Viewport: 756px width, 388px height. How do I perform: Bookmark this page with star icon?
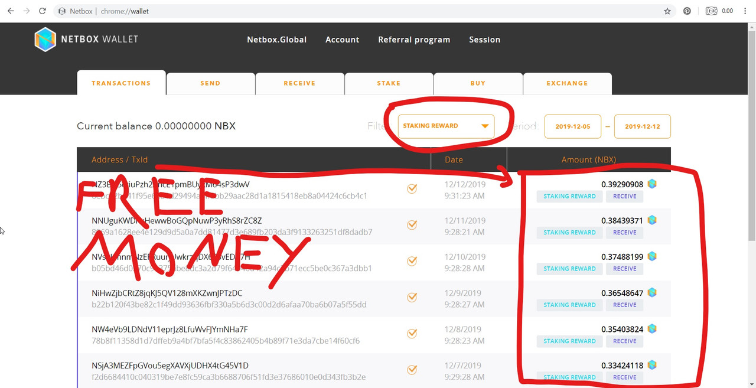click(667, 11)
